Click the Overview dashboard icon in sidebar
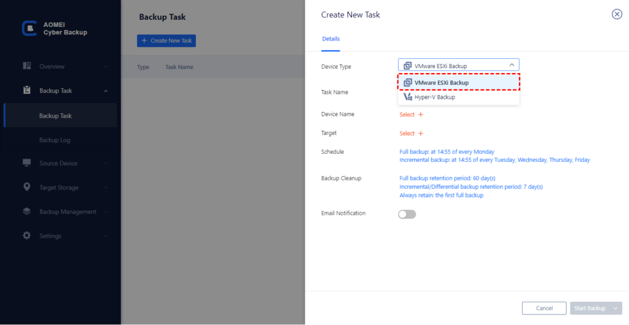629x325 pixels. [27, 66]
